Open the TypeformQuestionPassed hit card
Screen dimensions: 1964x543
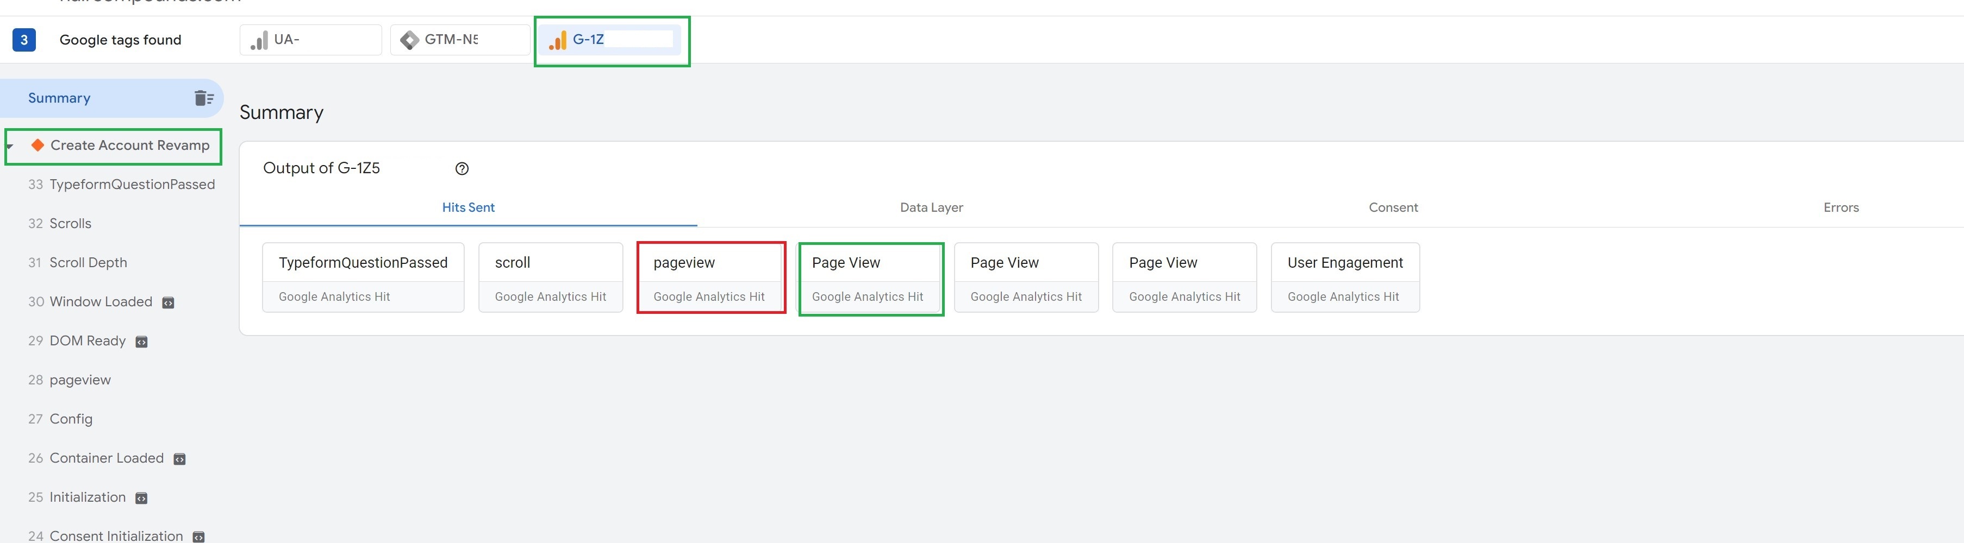[363, 277]
